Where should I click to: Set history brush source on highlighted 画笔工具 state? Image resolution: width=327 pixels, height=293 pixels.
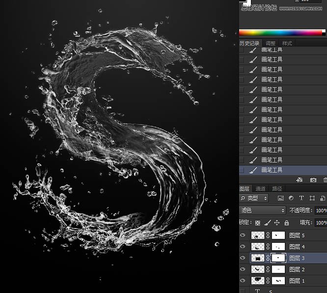(242, 170)
